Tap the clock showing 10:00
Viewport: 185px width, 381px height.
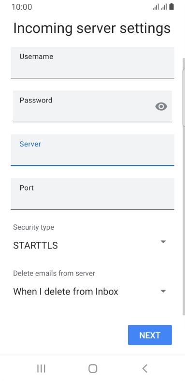tap(22, 7)
